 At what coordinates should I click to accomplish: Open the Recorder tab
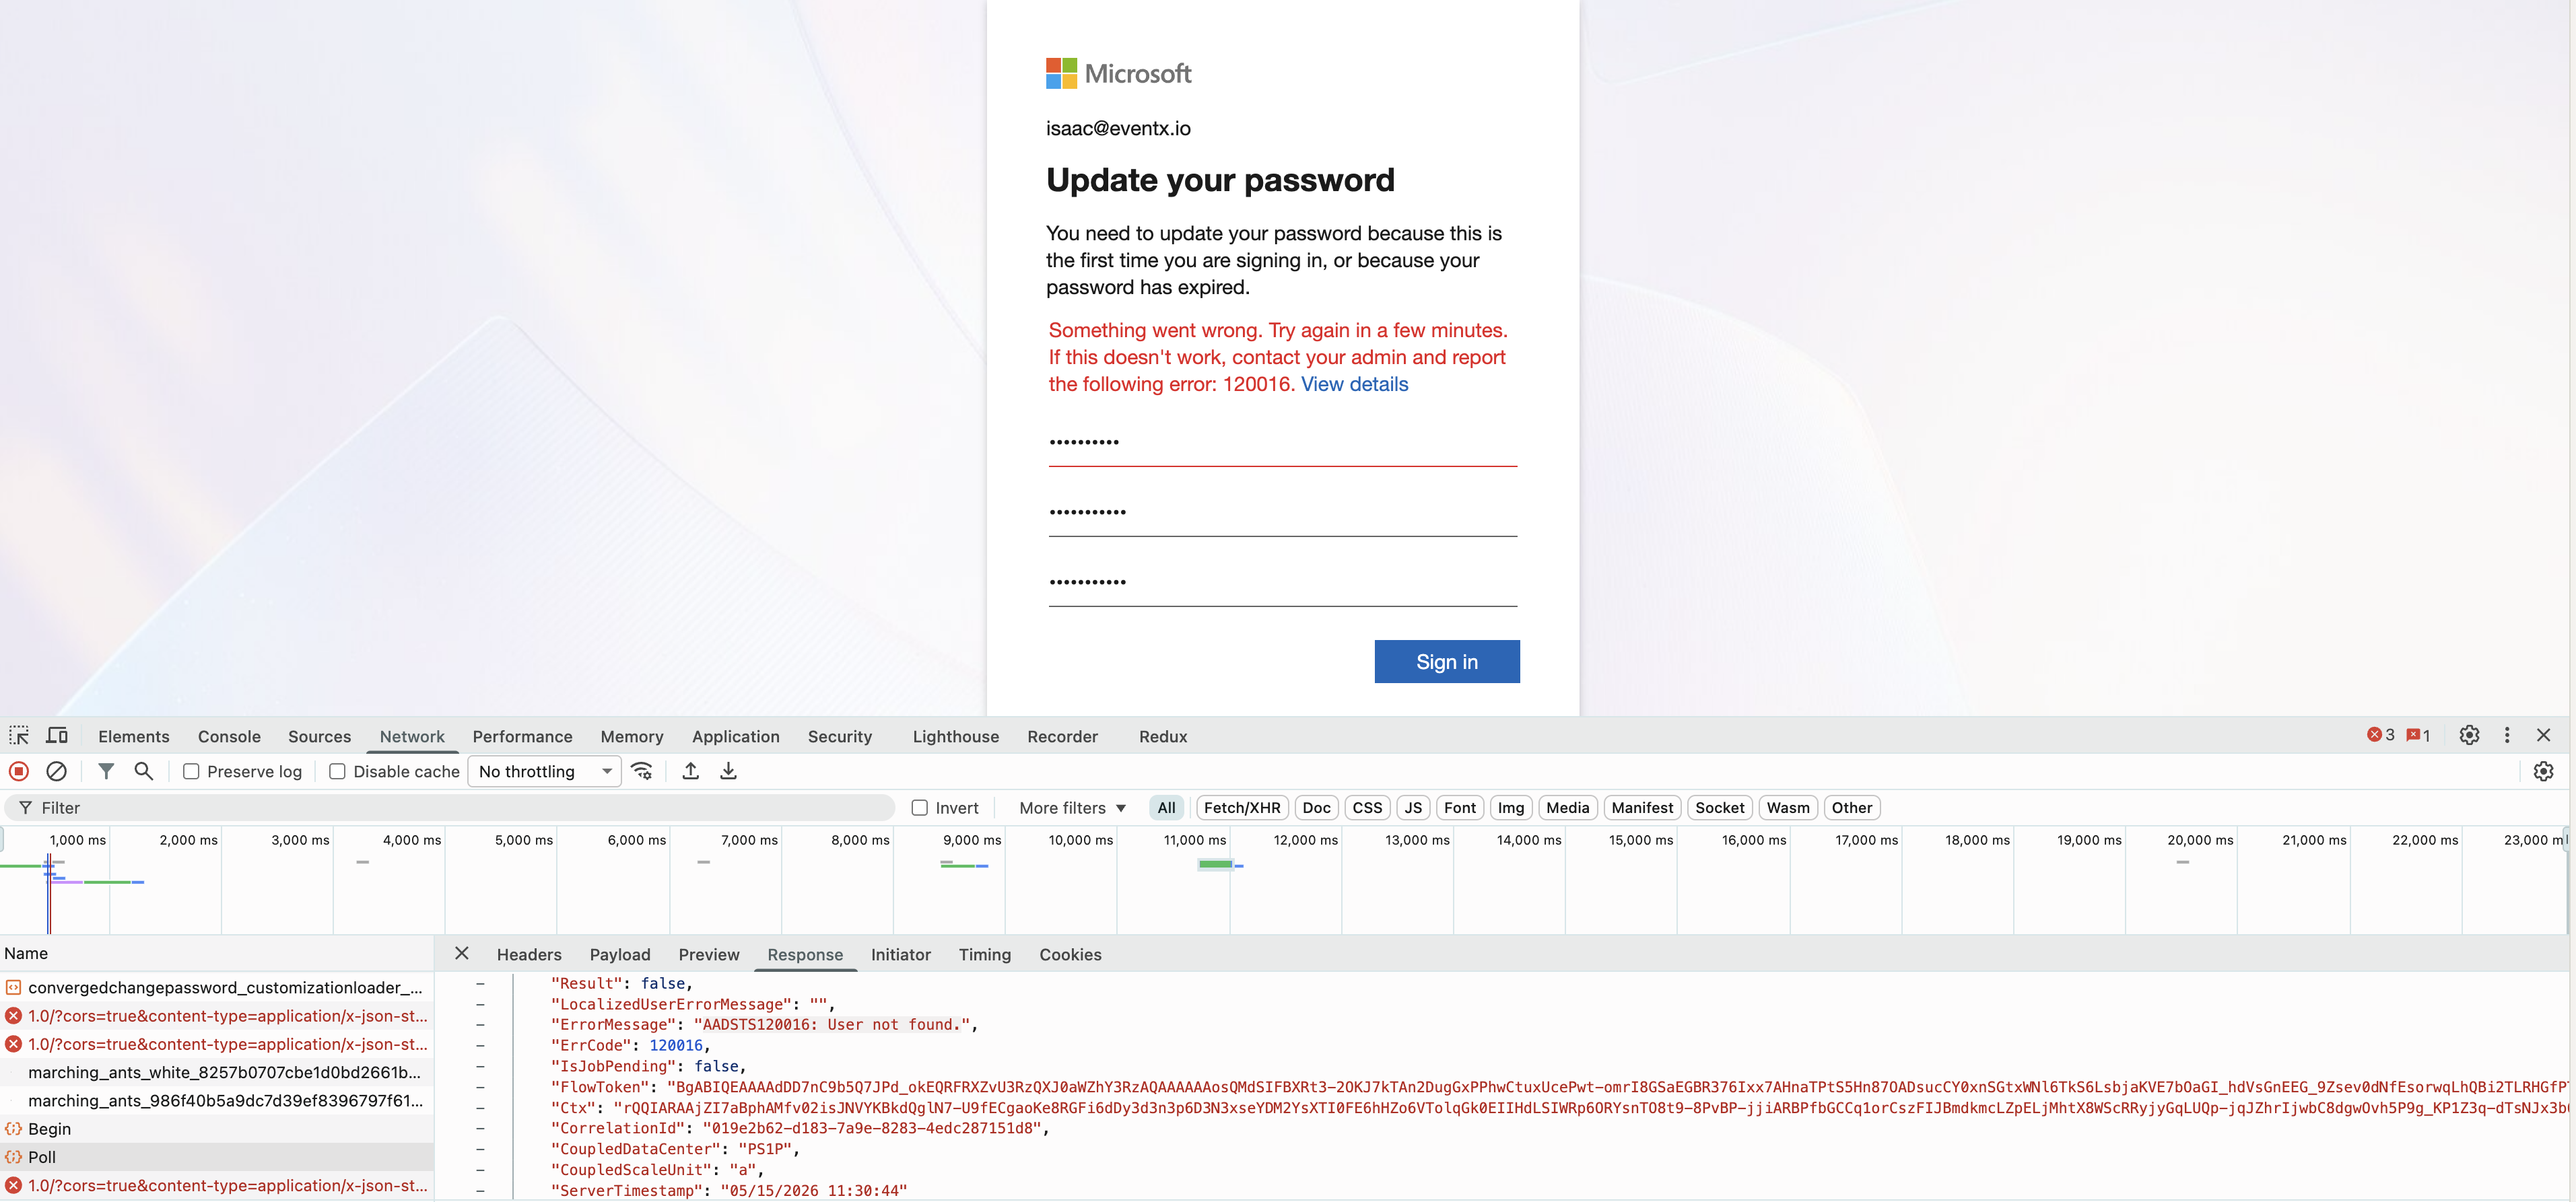pos(1062,736)
